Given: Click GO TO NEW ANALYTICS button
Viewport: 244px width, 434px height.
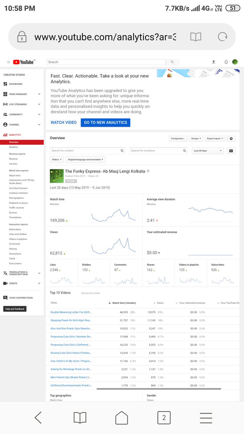Looking at the screenshot, I should 106,123.
